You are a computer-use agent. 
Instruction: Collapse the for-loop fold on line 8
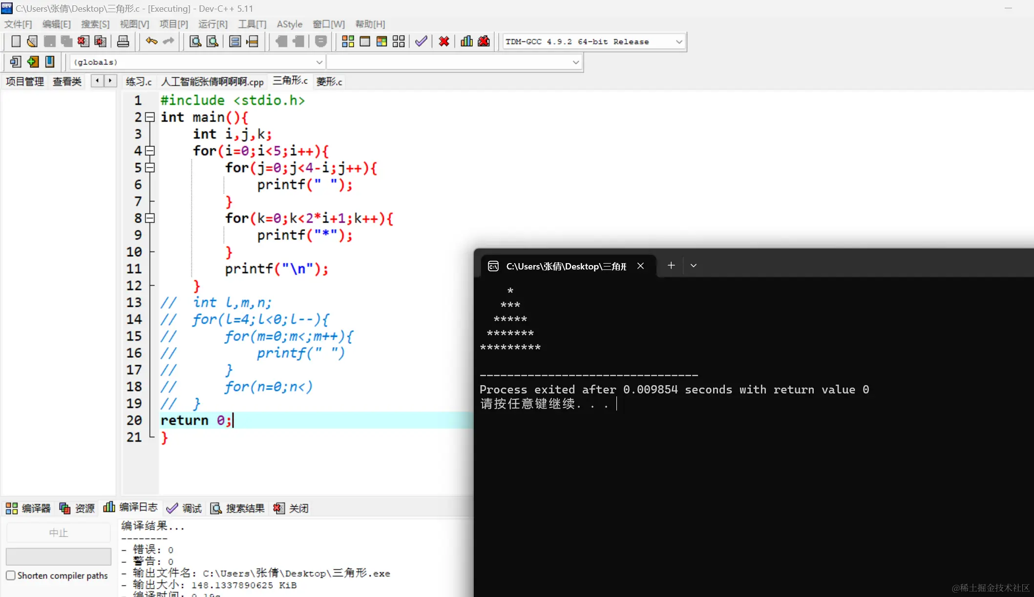click(x=150, y=218)
